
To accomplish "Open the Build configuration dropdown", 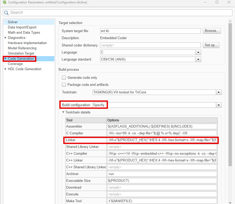I will 219,105.
